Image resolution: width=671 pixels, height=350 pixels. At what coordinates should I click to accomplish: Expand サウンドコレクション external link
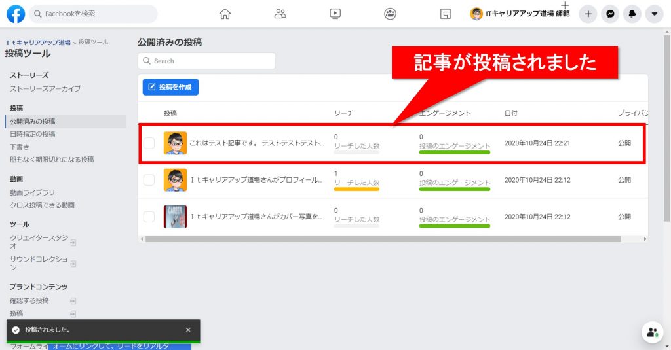[x=73, y=264]
